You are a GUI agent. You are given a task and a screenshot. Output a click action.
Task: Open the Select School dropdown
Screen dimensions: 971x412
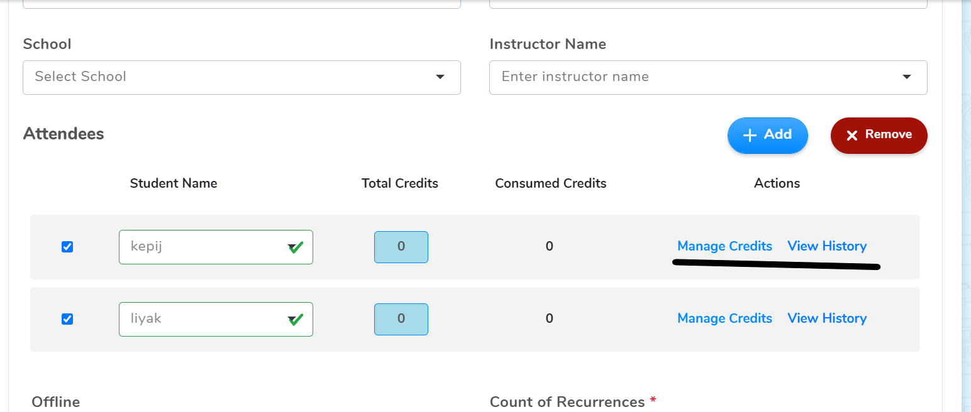pyautogui.click(x=241, y=77)
